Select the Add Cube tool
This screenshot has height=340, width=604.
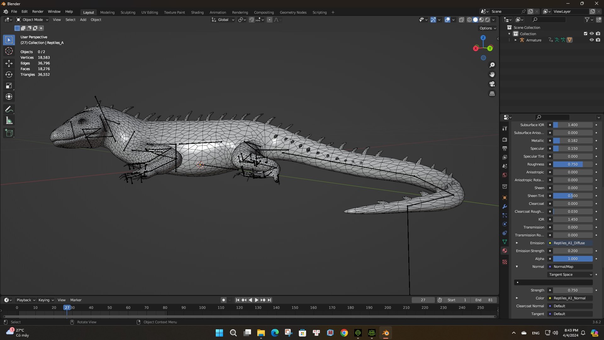[9, 133]
